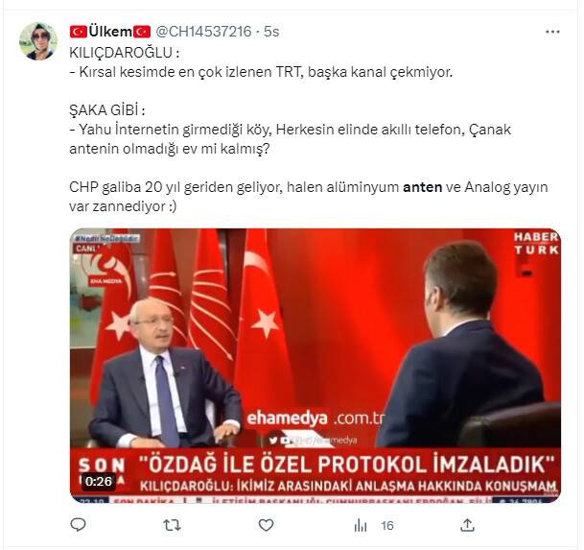This screenshot has width=584, height=550.
Task: Click the 16 views count
Action: [x=387, y=526]
